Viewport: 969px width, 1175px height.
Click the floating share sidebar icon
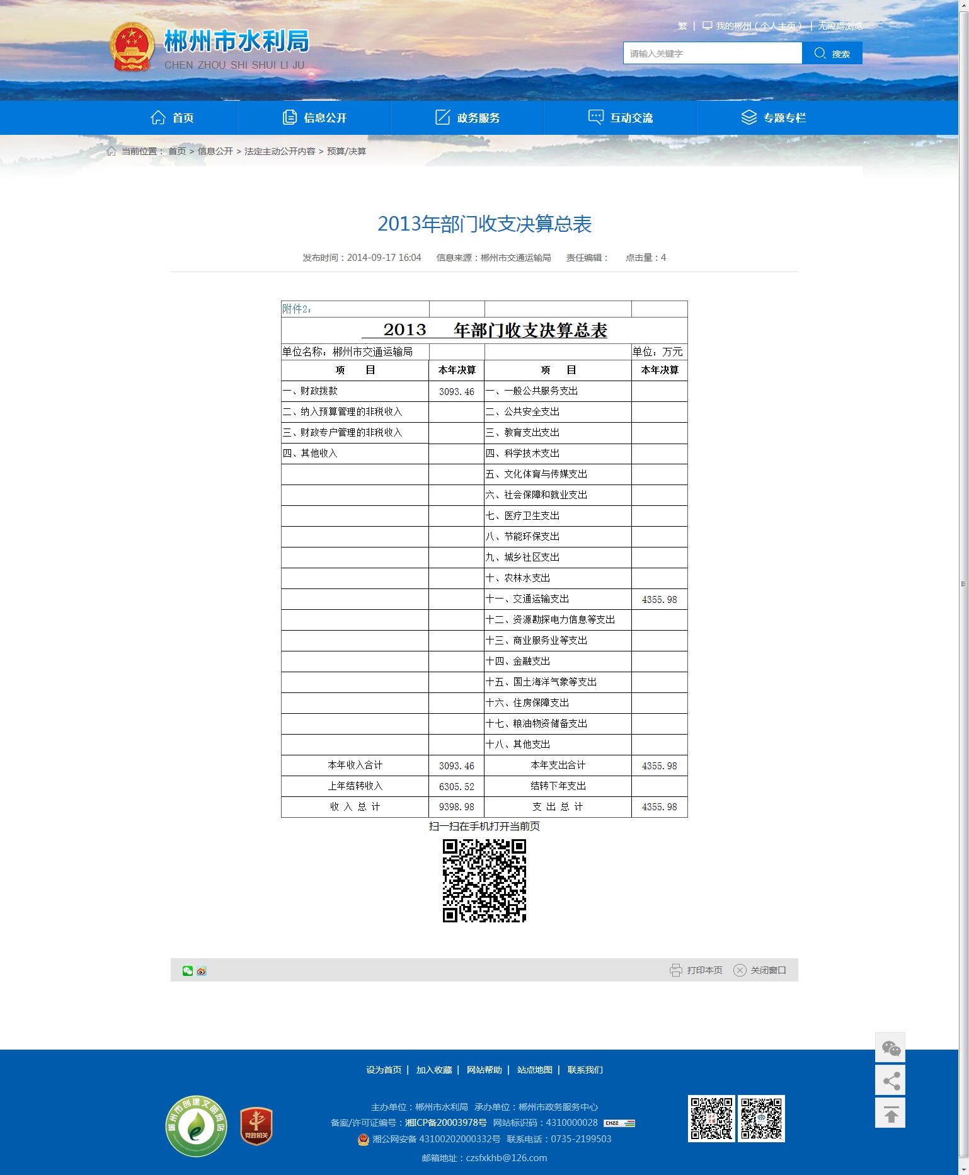point(890,1081)
